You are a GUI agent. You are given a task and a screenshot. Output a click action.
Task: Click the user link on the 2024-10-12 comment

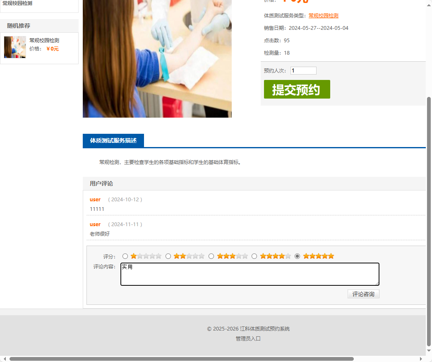pos(95,199)
